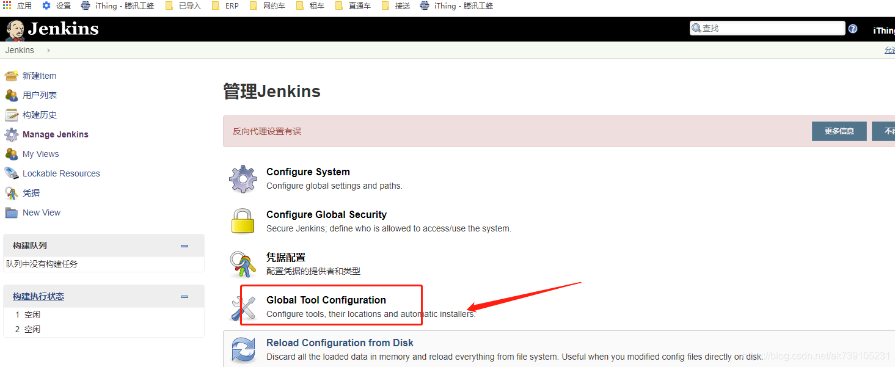Open the Lockable Resources link
This screenshot has height=367, width=895.
point(61,173)
